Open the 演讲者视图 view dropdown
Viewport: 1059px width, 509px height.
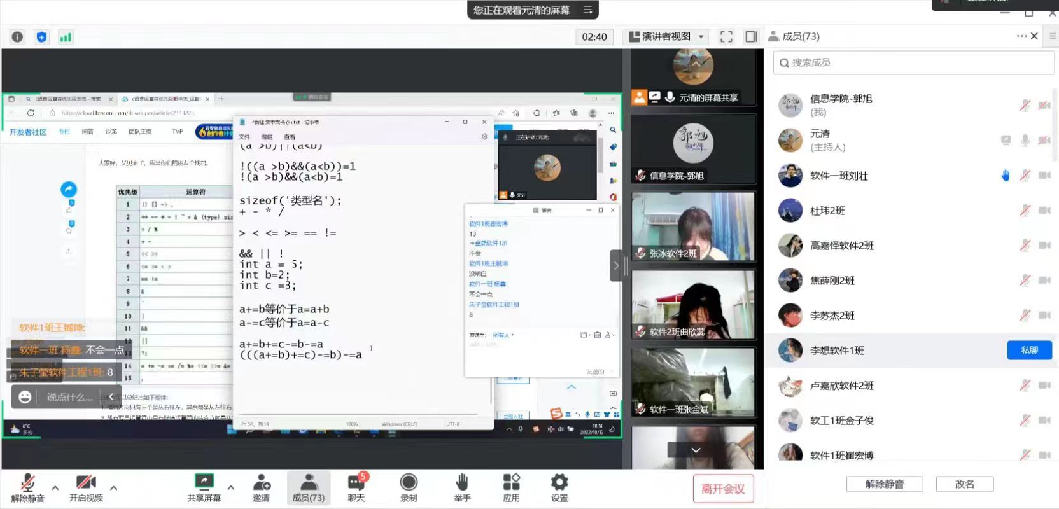[666, 36]
